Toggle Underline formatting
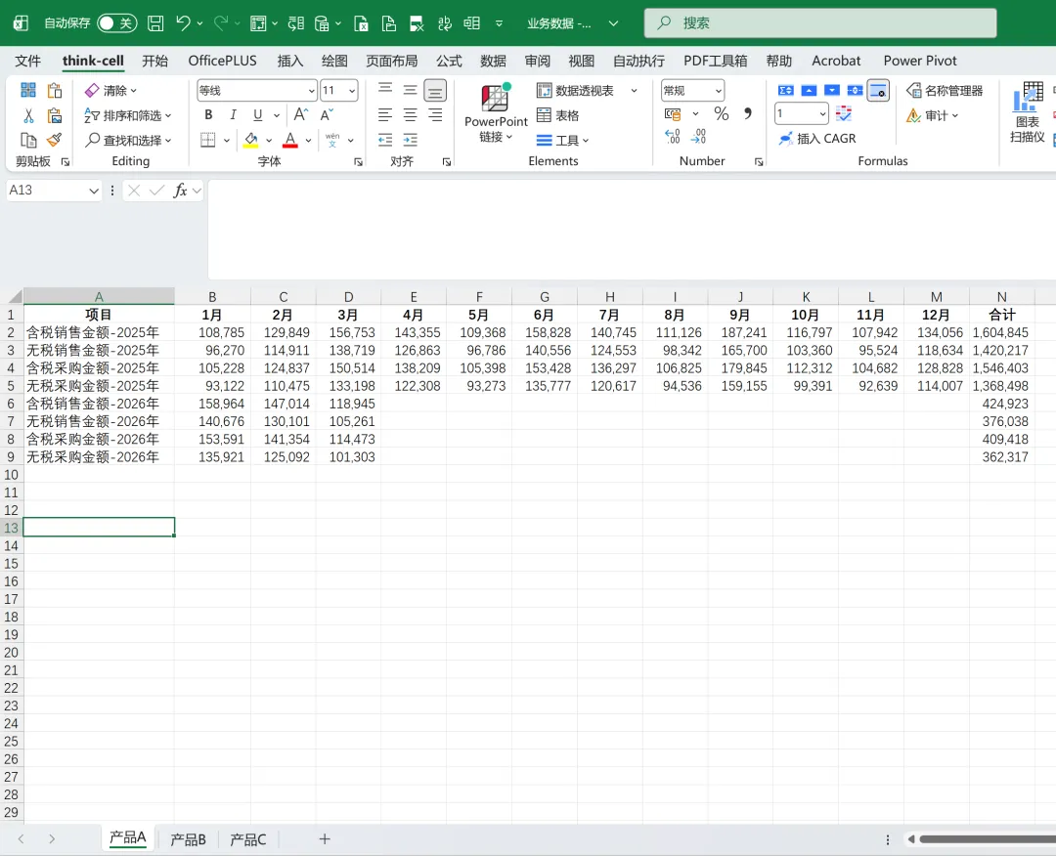 pos(258,115)
